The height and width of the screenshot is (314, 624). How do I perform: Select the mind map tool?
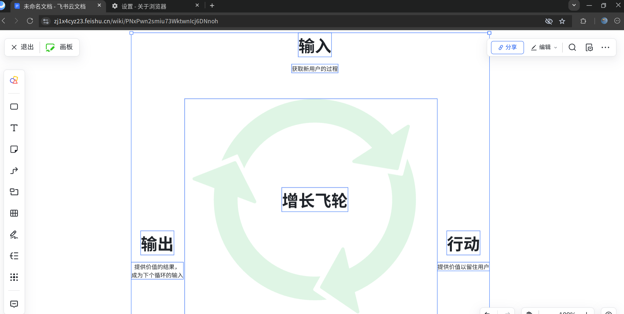point(14,256)
